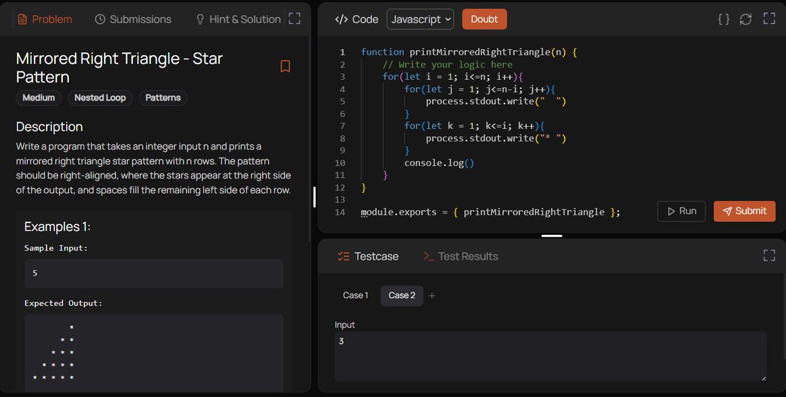
Task: Click line 10 console.log() in editor
Action: coord(439,163)
